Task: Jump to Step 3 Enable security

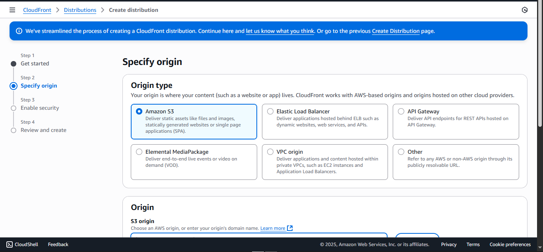Action: tap(40, 108)
